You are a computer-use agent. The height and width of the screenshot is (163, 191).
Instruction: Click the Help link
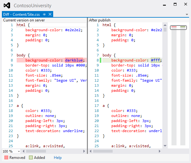[x=58, y=158]
